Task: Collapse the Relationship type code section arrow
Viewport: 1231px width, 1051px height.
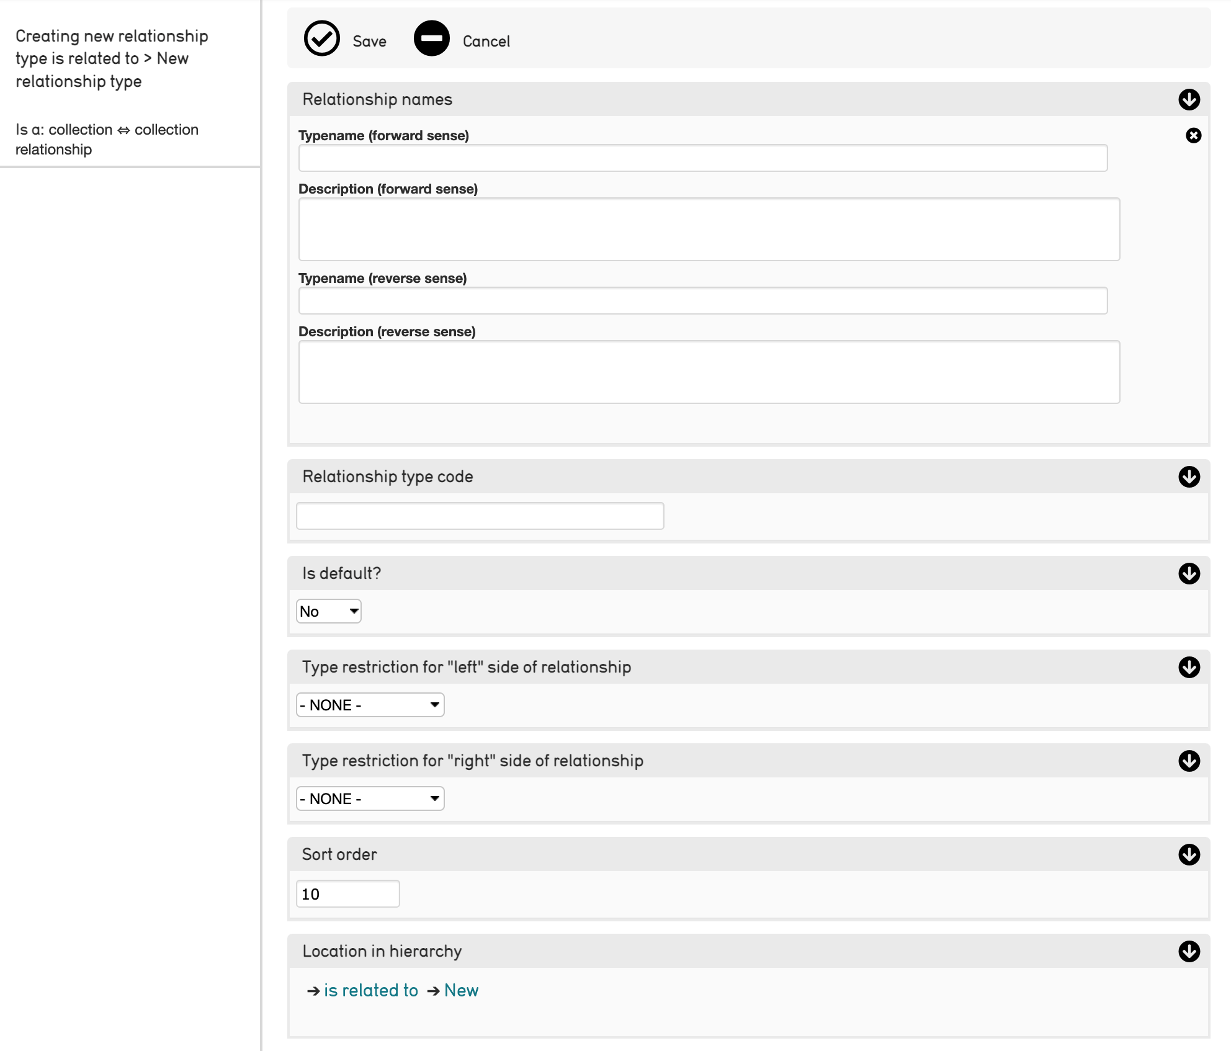Action: point(1189,476)
